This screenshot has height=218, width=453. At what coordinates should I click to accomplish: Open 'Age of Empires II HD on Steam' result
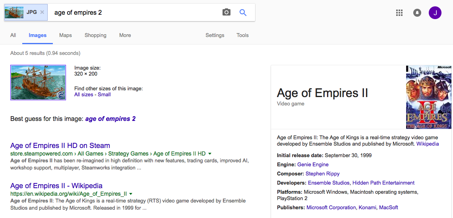click(60, 146)
